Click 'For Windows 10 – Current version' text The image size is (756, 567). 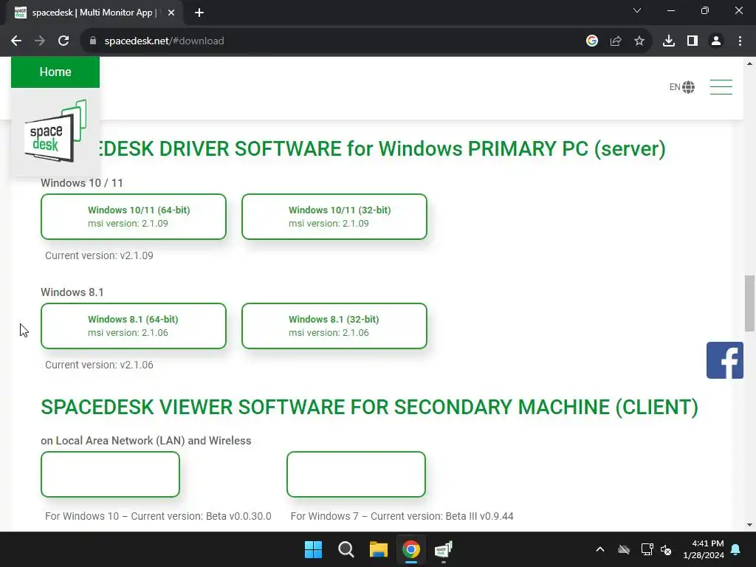tap(158, 516)
